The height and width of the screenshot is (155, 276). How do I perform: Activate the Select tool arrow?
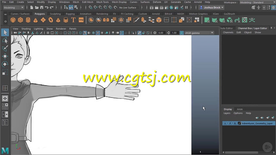pyautogui.click(x=5, y=32)
